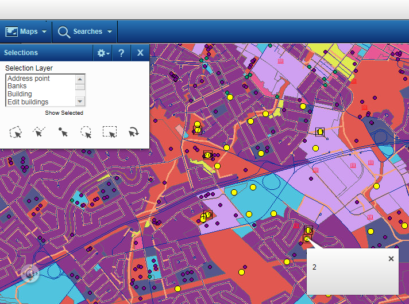Screen dimensions: 409x304
Task: Close the Selections panel
Action: click(x=140, y=53)
